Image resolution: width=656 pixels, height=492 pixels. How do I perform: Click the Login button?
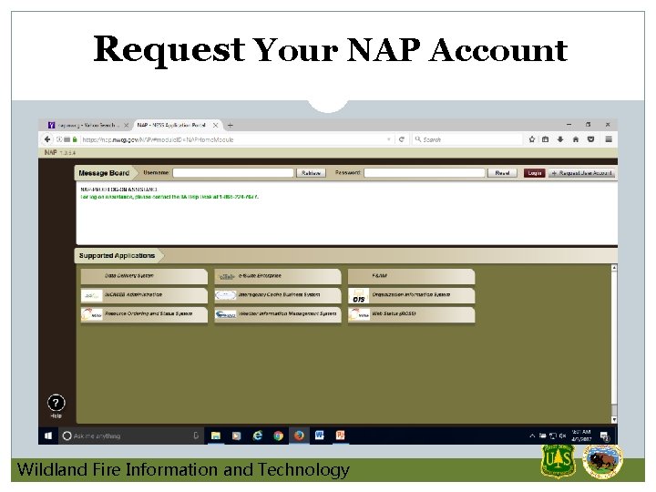pyautogui.click(x=534, y=173)
